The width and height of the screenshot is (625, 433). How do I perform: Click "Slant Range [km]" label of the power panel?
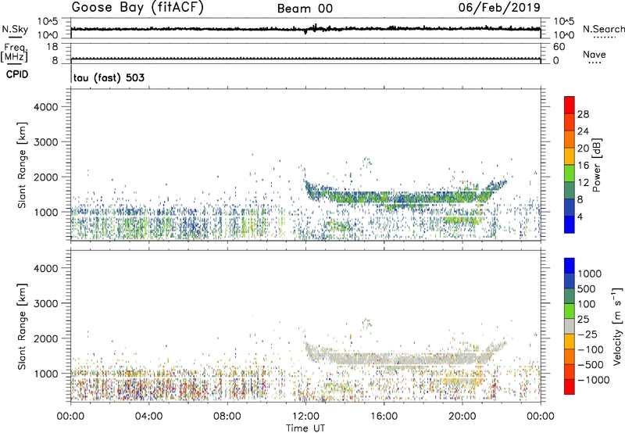tap(22, 165)
